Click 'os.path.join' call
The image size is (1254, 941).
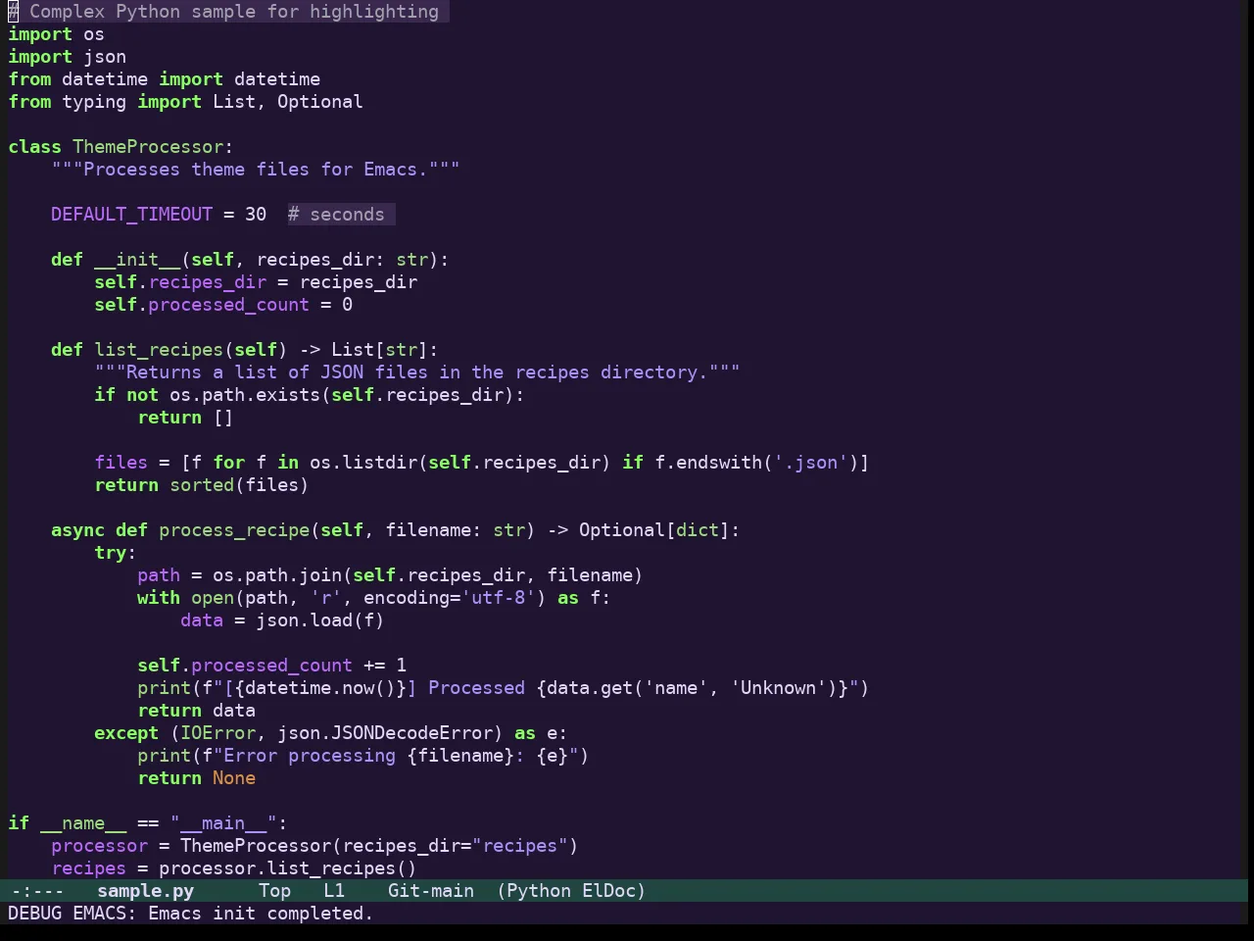[277, 575]
